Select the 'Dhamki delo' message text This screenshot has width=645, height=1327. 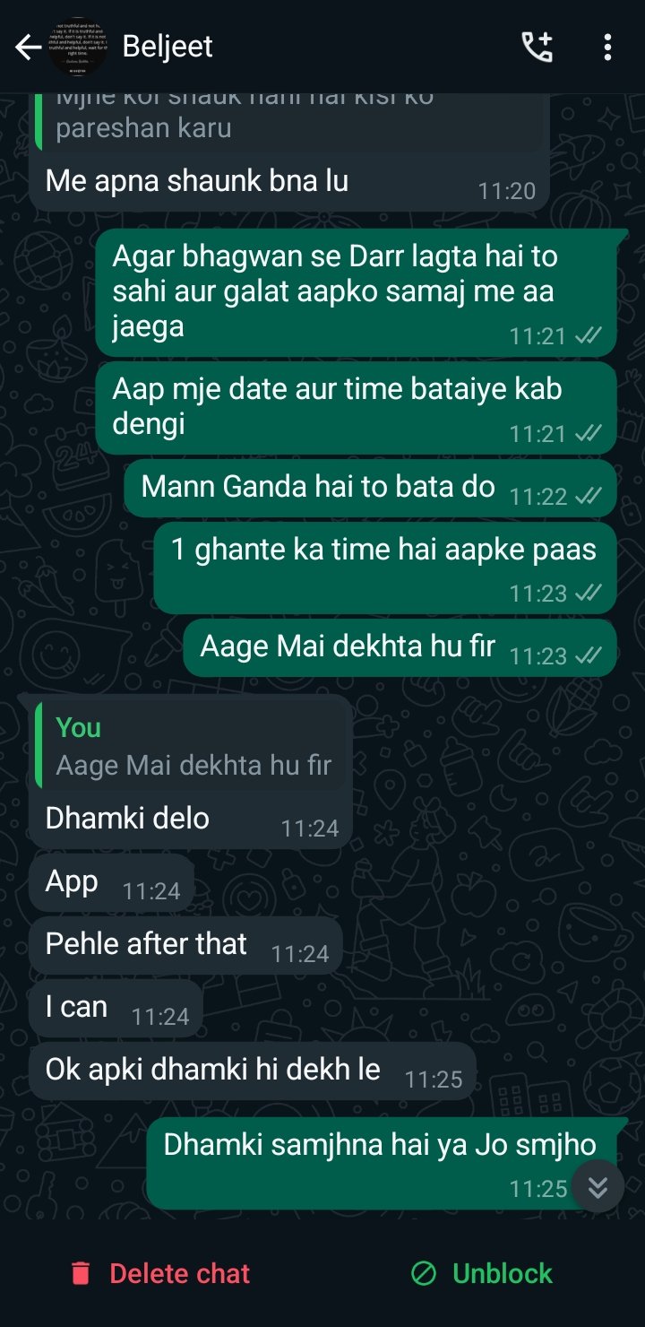127,819
